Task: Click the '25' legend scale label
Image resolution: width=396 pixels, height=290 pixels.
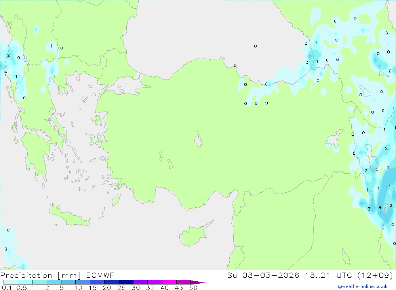Action: pyautogui.click(x=121, y=288)
